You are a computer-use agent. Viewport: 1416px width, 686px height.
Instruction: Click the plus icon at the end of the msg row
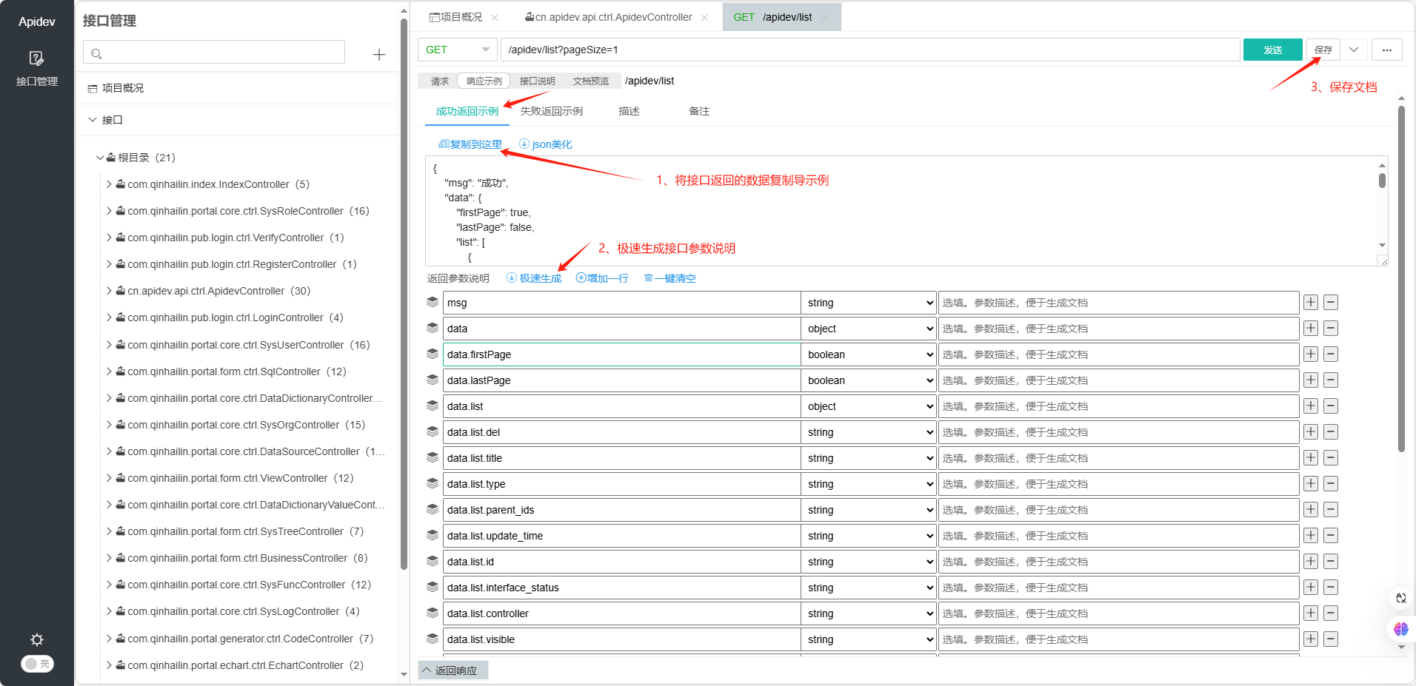pyautogui.click(x=1309, y=303)
